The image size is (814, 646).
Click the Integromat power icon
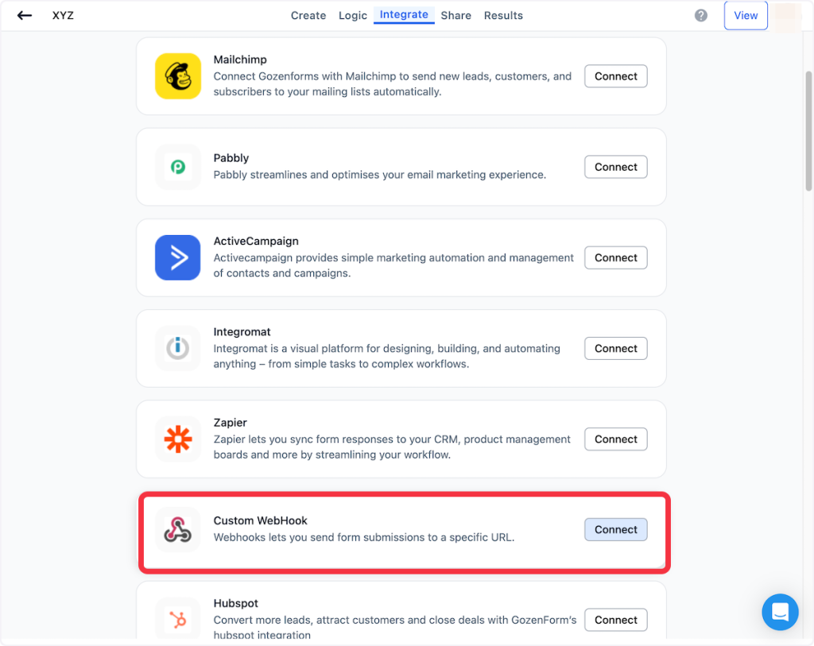[x=178, y=348]
